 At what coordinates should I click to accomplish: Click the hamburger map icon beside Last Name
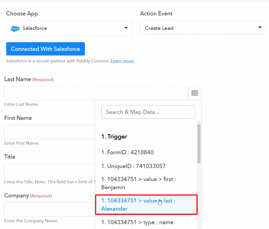tap(195, 93)
